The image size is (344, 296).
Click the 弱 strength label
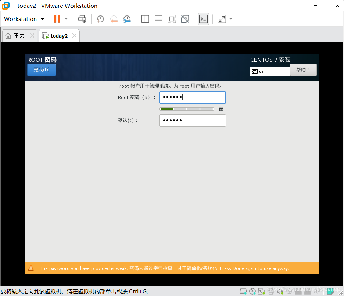[x=221, y=109]
